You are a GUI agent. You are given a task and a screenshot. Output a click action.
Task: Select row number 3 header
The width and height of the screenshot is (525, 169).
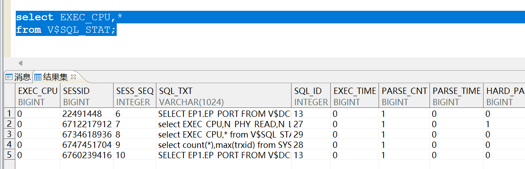click(9, 134)
